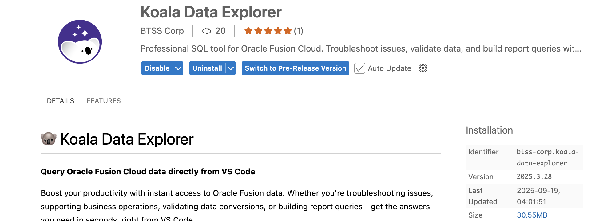The height and width of the screenshot is (221, 615).
Task: Click the review count (1)
Action: 298,31
